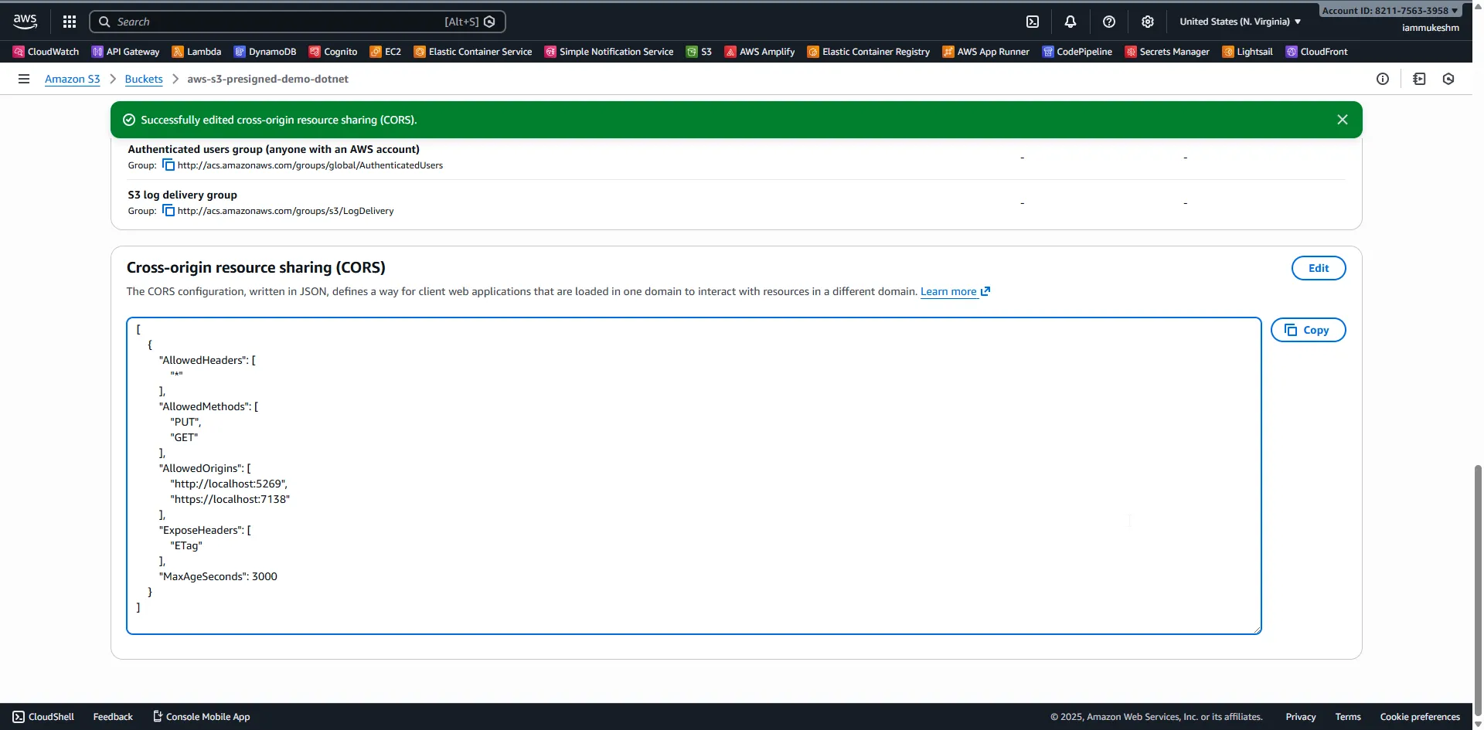Click the page vertical scrollbar thumb

coord(1478,587)
